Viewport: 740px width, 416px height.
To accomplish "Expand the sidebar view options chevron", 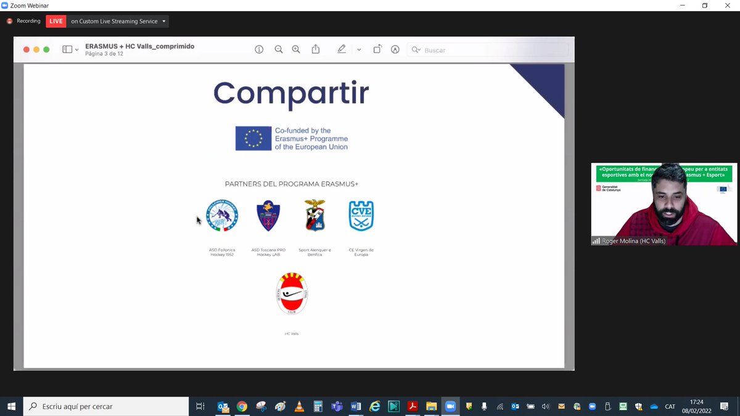I will 77,50.
